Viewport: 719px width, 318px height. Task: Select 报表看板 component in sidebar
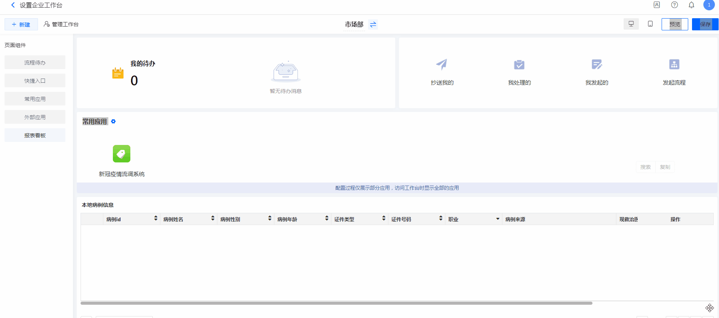point(35,135)
